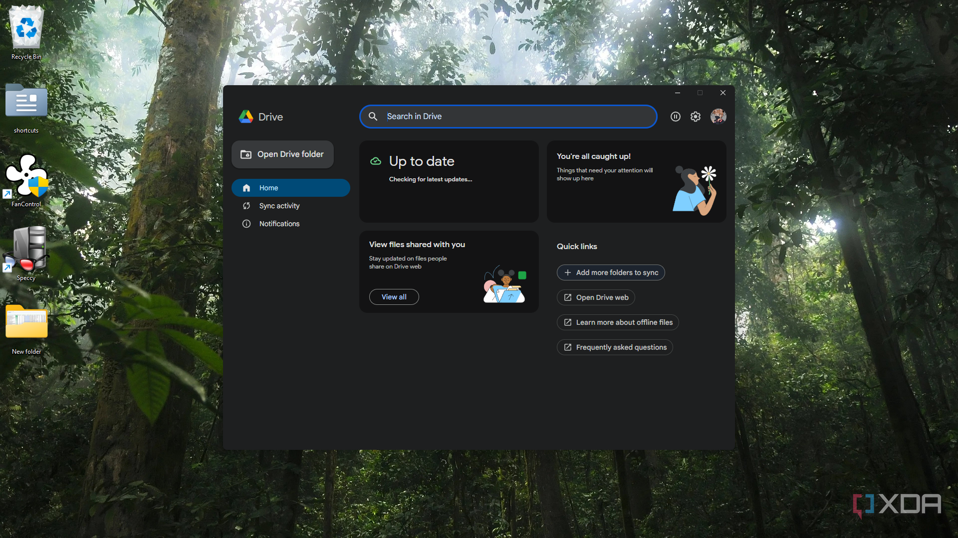The image size is (958, 538).
Task: Open Recycle Bin on the desktop
Action: coord(26,33)
